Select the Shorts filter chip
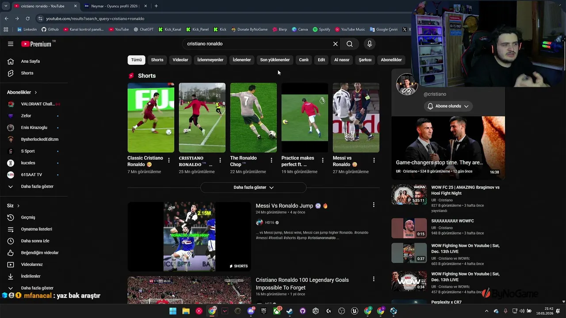The height and width of the screenshot is (318, 566). [157, 60]
